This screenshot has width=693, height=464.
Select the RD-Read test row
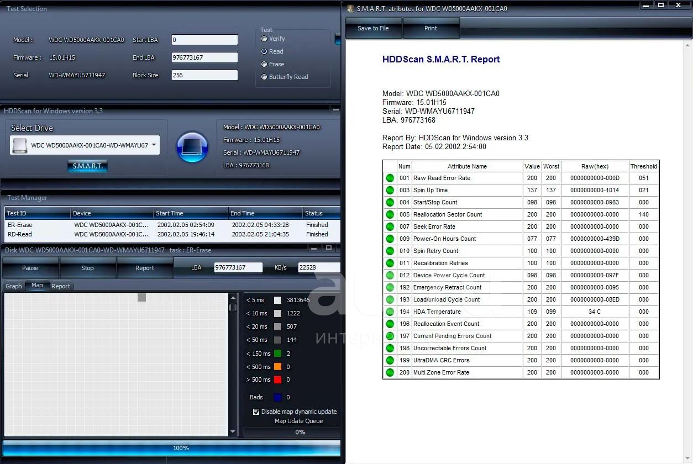(x=172, y=234)
